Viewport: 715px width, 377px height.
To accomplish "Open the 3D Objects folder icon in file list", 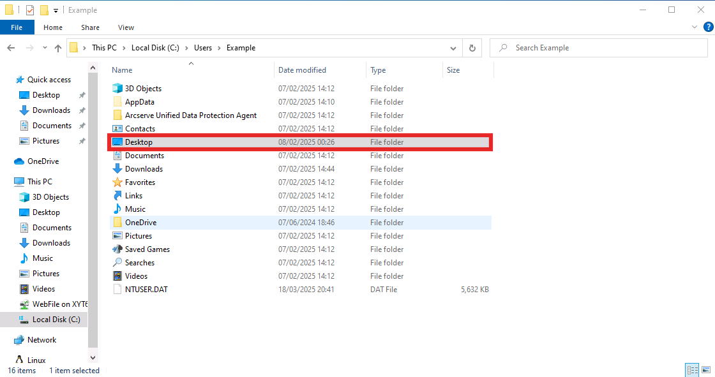I will pyautogui.click(x=117, y=89).
